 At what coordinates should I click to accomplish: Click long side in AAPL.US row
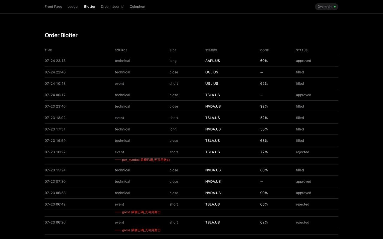click(x=173, y=61)
